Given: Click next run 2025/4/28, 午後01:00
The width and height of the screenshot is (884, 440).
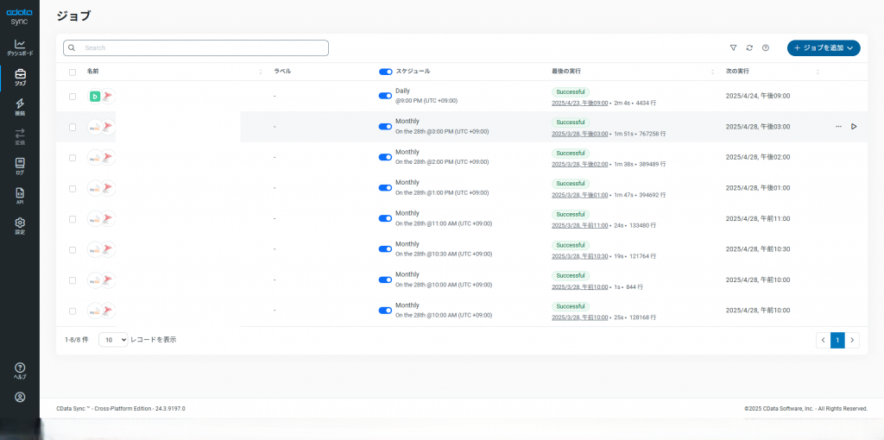Looking at the screenshot, I should (758, 188).
